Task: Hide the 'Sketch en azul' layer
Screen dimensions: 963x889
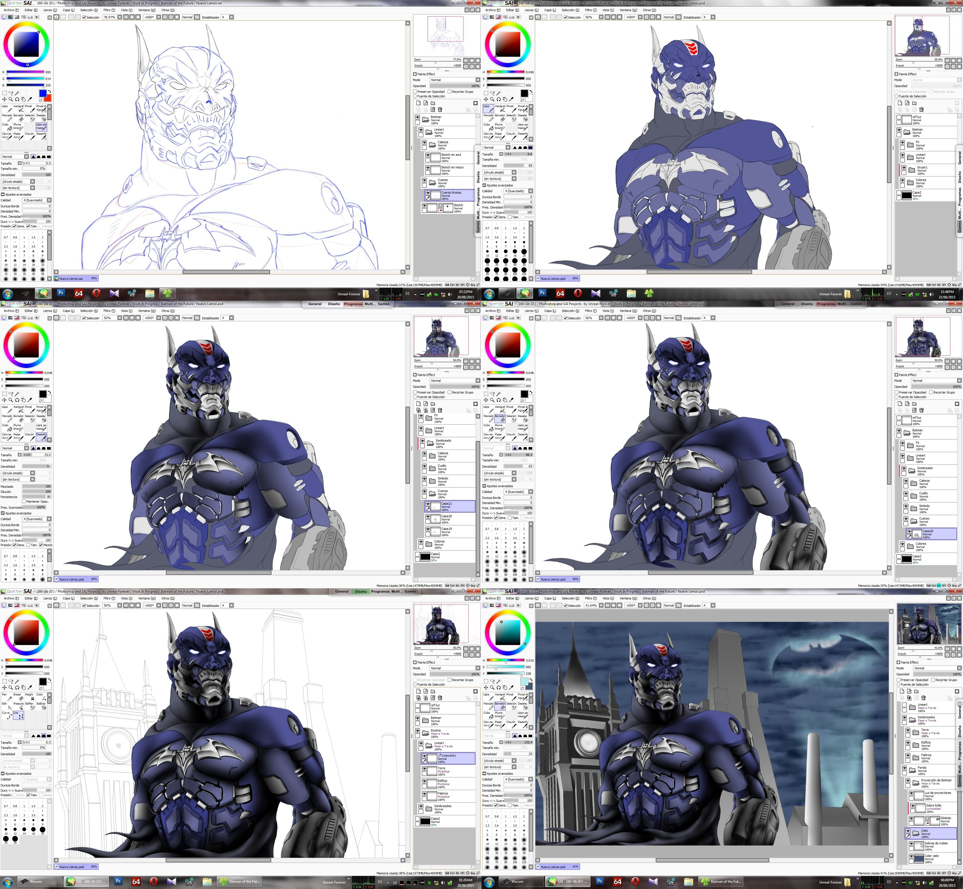Action: tap(428, 155)
